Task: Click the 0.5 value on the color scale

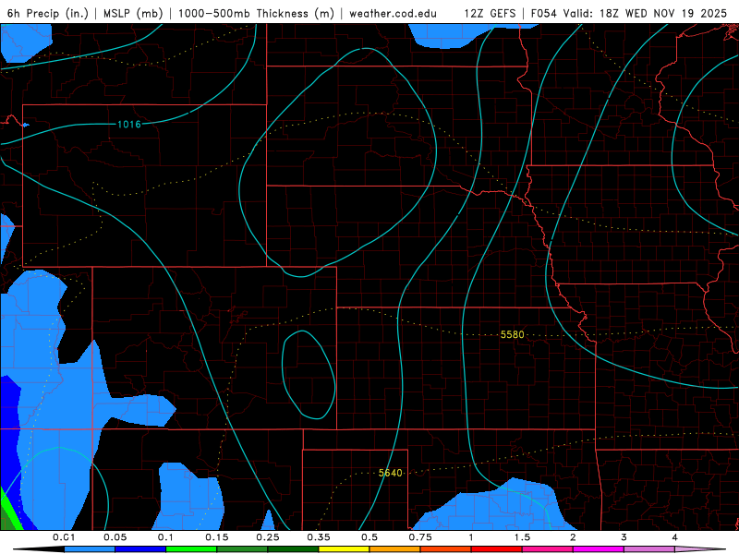Action: pyautogui.click(x=369, y=537)
